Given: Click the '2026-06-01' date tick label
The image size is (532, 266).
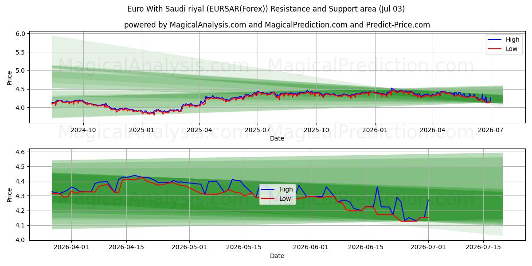Looking at the screenshot, I should pyautogui.click(x=310, y=247).
